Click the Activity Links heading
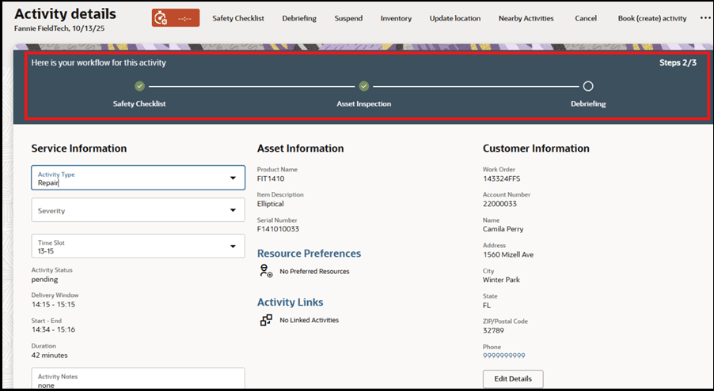 click(290, 303)
